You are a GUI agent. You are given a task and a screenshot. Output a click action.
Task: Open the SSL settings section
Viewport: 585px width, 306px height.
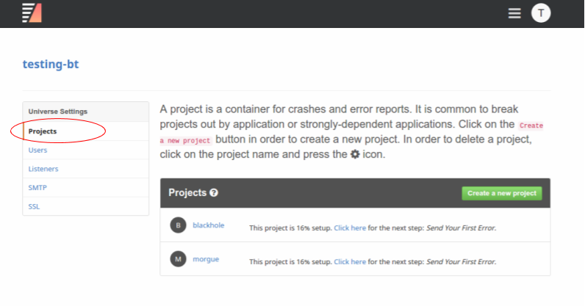(x=35, y=206)
